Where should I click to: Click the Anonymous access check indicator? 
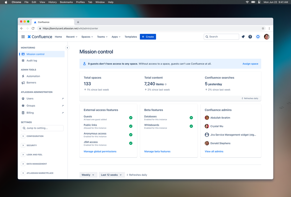coord(131,135)
